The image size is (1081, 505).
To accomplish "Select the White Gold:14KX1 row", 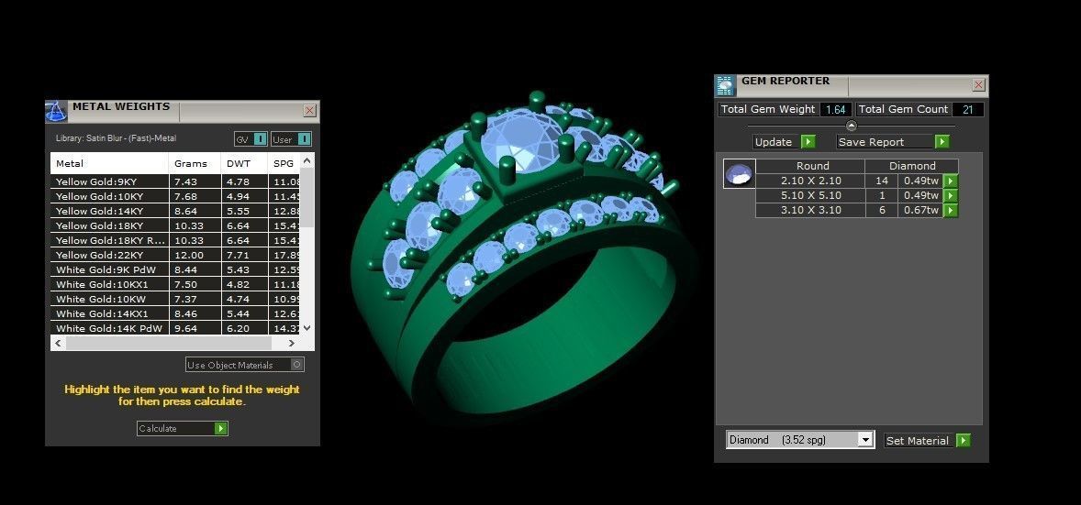I will (176, 313).
